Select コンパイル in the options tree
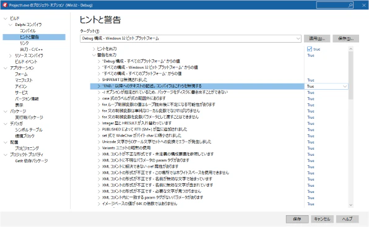This screenshot has height=227, width=369. pos(28,31)
